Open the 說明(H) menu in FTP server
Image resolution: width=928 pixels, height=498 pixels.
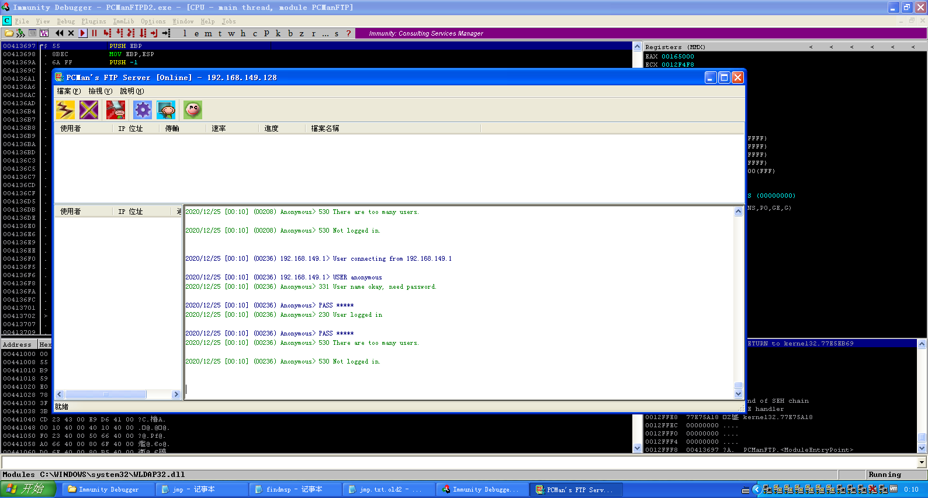click(x=131, y=91)
